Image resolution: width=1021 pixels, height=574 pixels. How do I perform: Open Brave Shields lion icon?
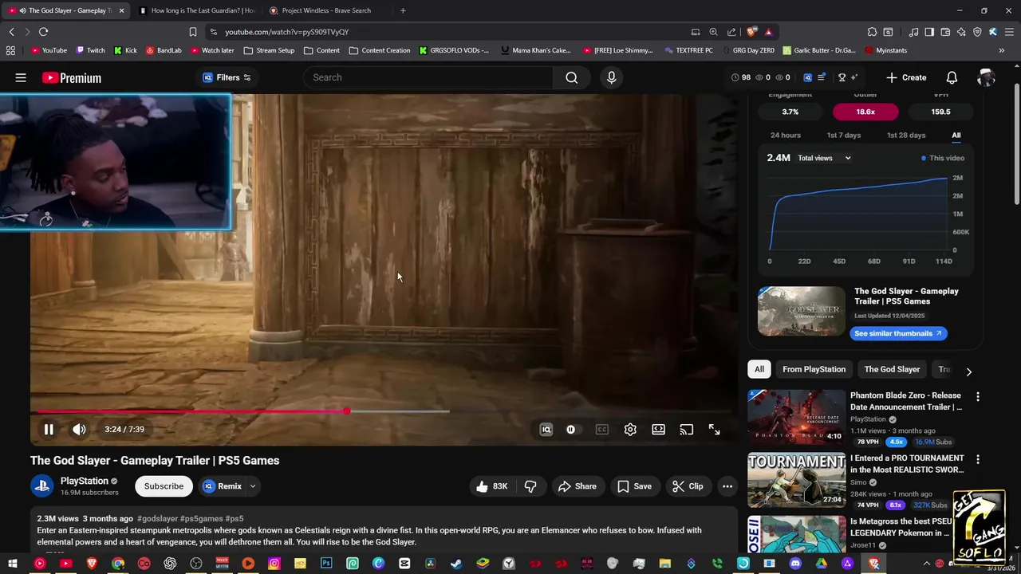point(751,32)
